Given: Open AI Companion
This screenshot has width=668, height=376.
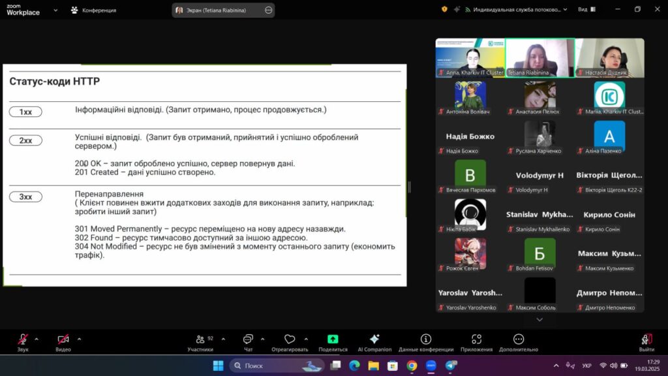Looking at the screenshot, I should click(374, 343).
